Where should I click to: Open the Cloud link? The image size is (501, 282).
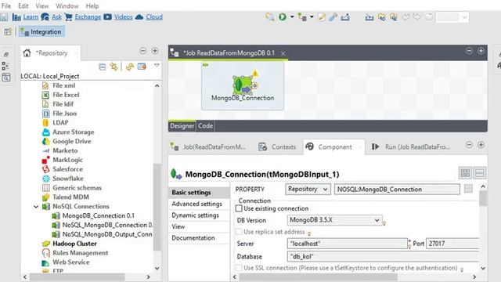tap(154, 17)
